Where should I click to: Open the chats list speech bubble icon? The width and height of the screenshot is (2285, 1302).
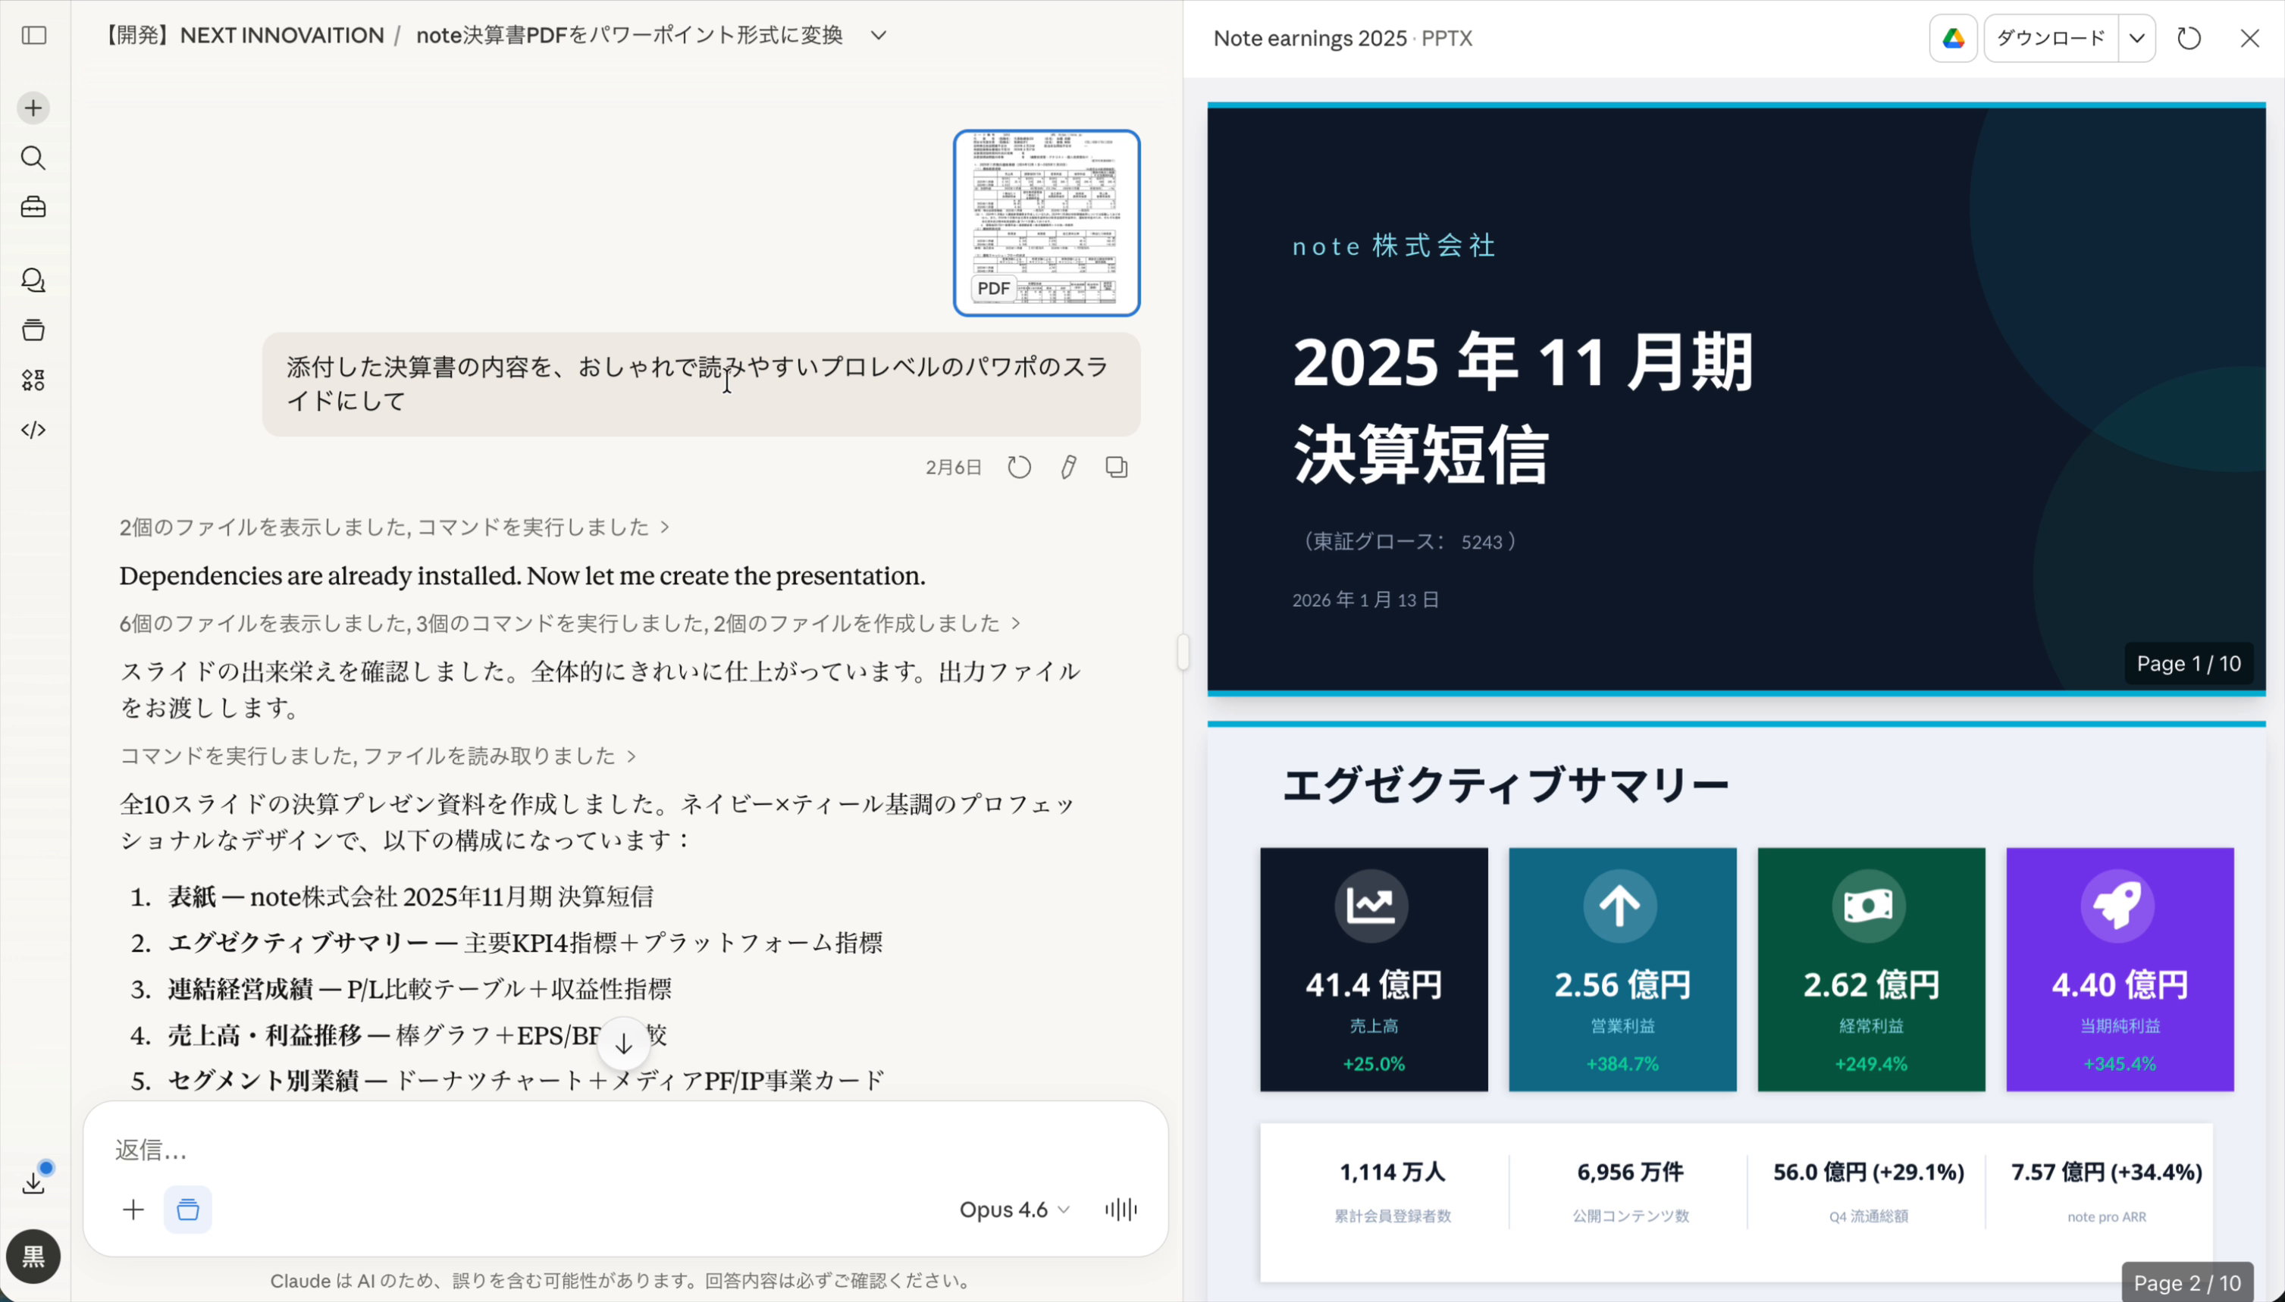(x=33, y=281)
